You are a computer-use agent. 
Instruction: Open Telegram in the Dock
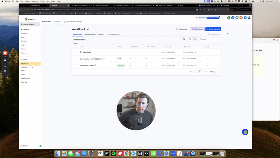pyautogui.click(x=133, y=154)
